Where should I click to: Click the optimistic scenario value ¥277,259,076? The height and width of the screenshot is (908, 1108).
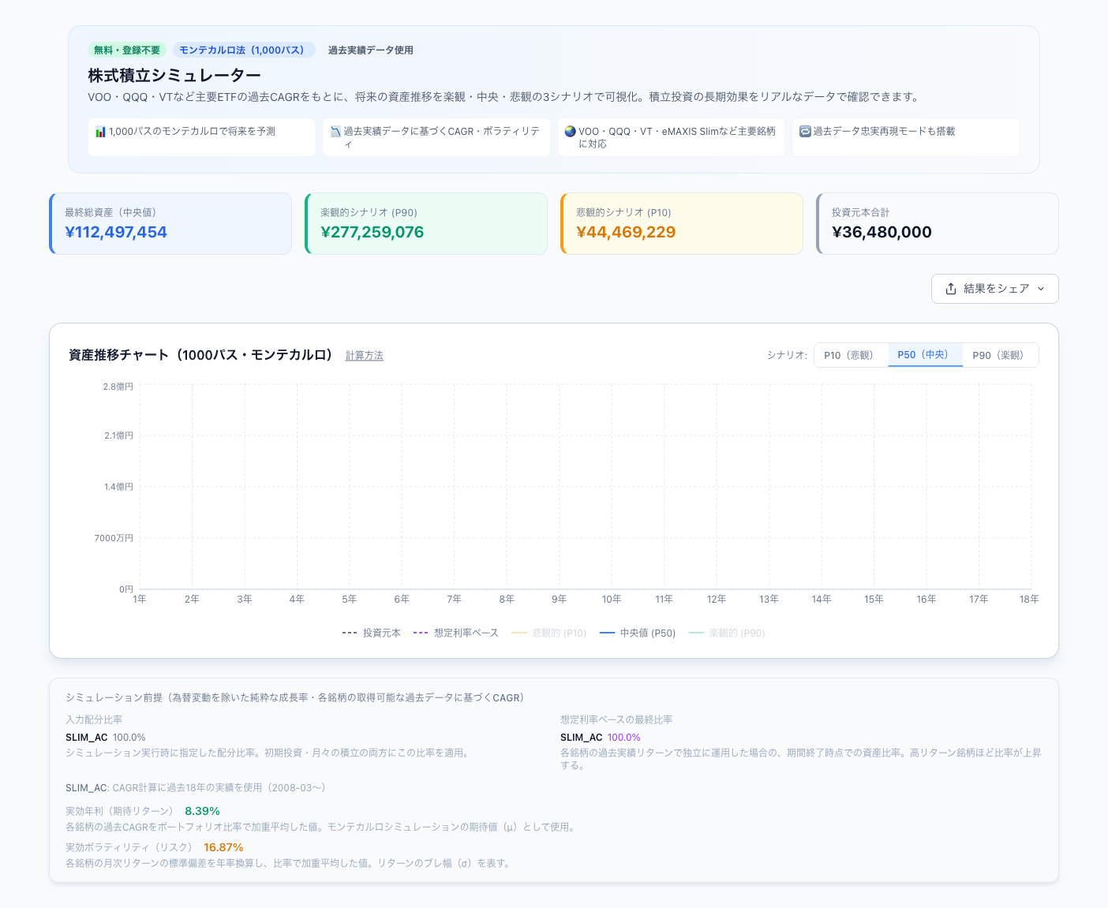(372, 232)
